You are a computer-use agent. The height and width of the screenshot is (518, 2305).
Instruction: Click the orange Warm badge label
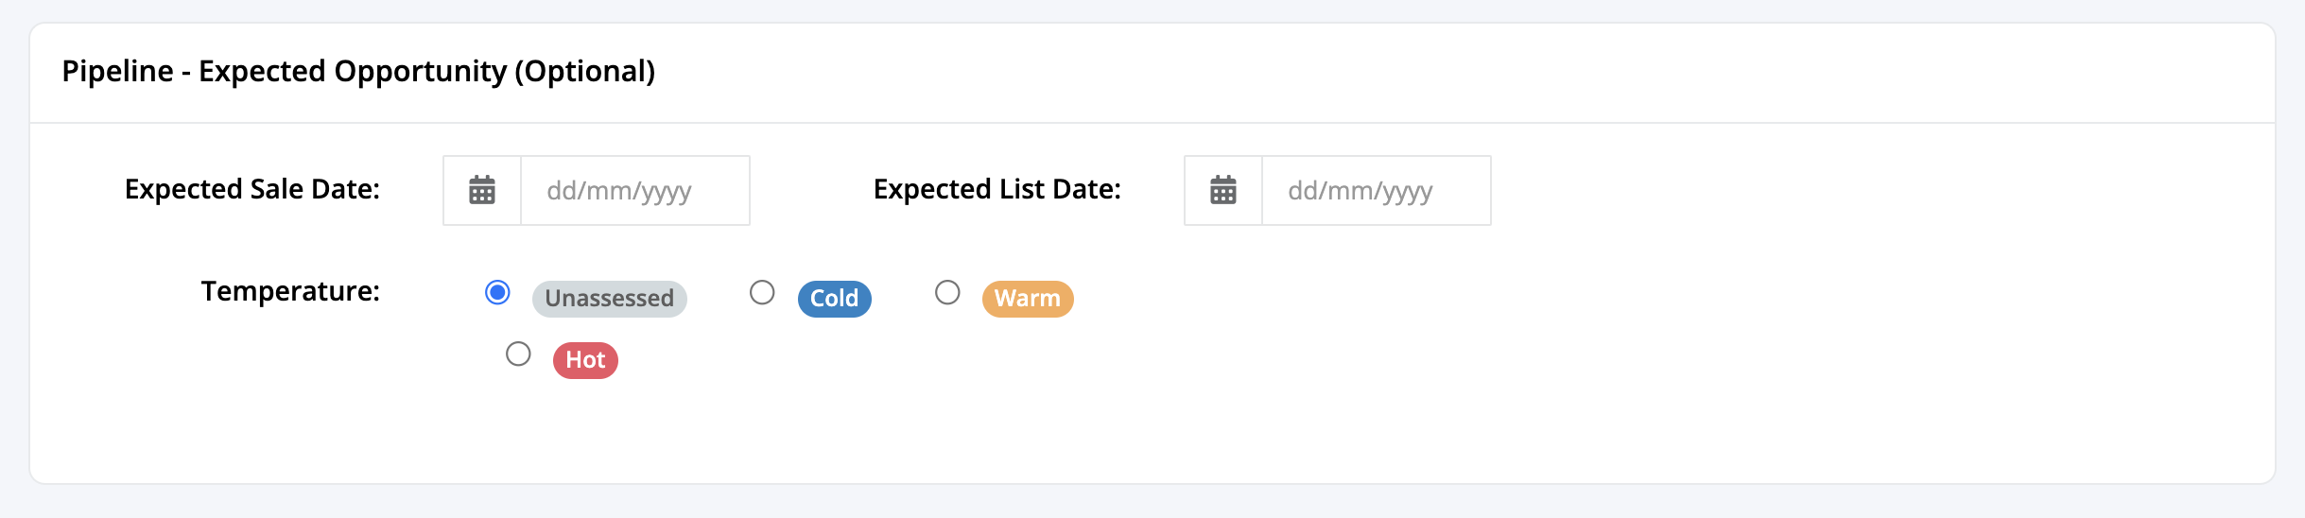click(x=1028, y=299)
